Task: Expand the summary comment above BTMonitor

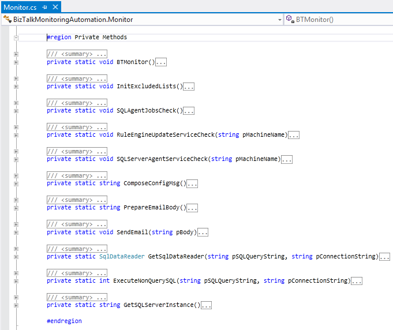Action: [16, 54]
